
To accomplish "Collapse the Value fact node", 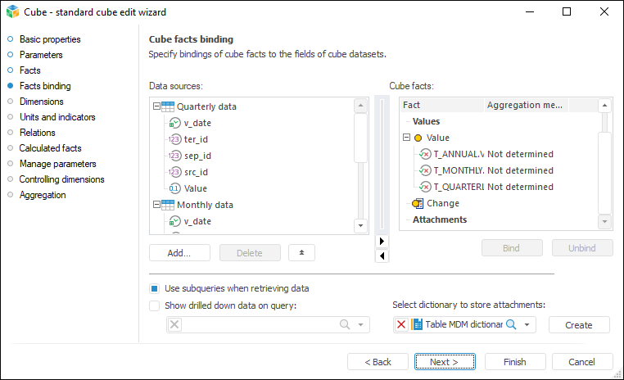I will tap(406, 138).
